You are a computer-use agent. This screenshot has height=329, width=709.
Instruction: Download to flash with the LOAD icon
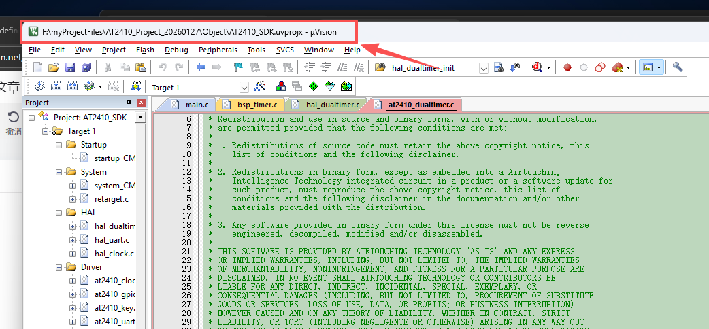pyautogui.click(x=135, y=86)
